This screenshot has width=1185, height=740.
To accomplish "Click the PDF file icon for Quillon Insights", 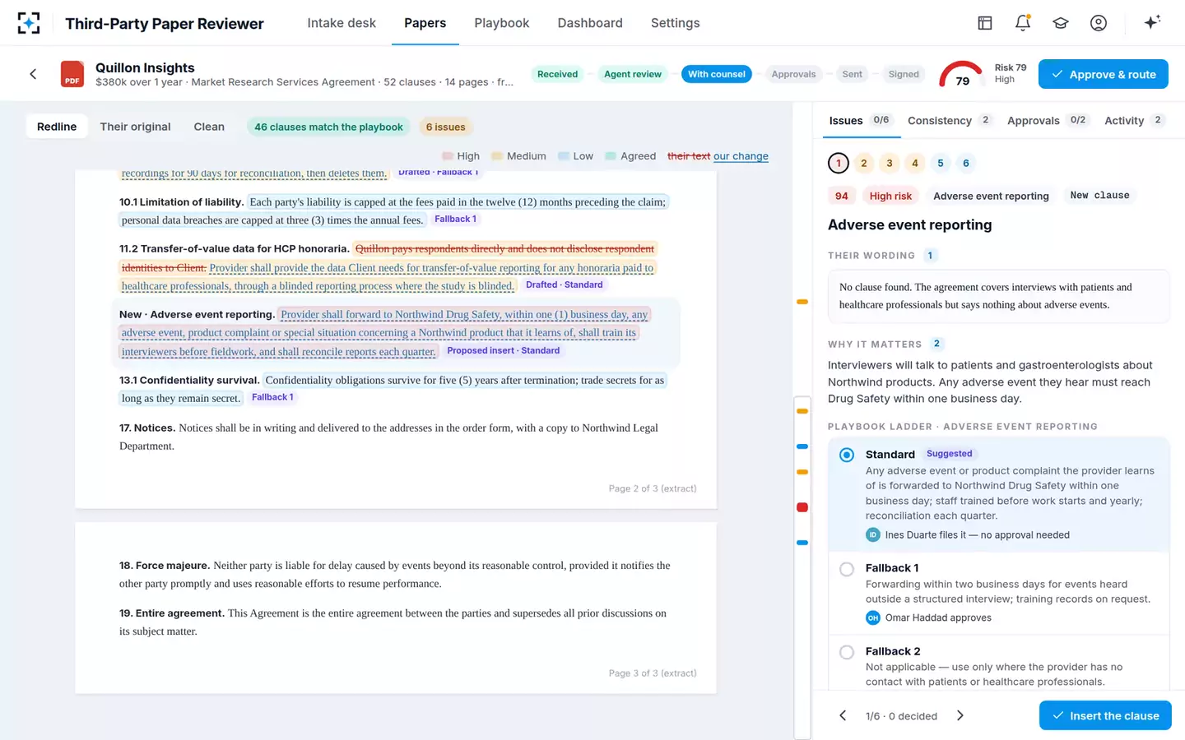I will (72, 74).
